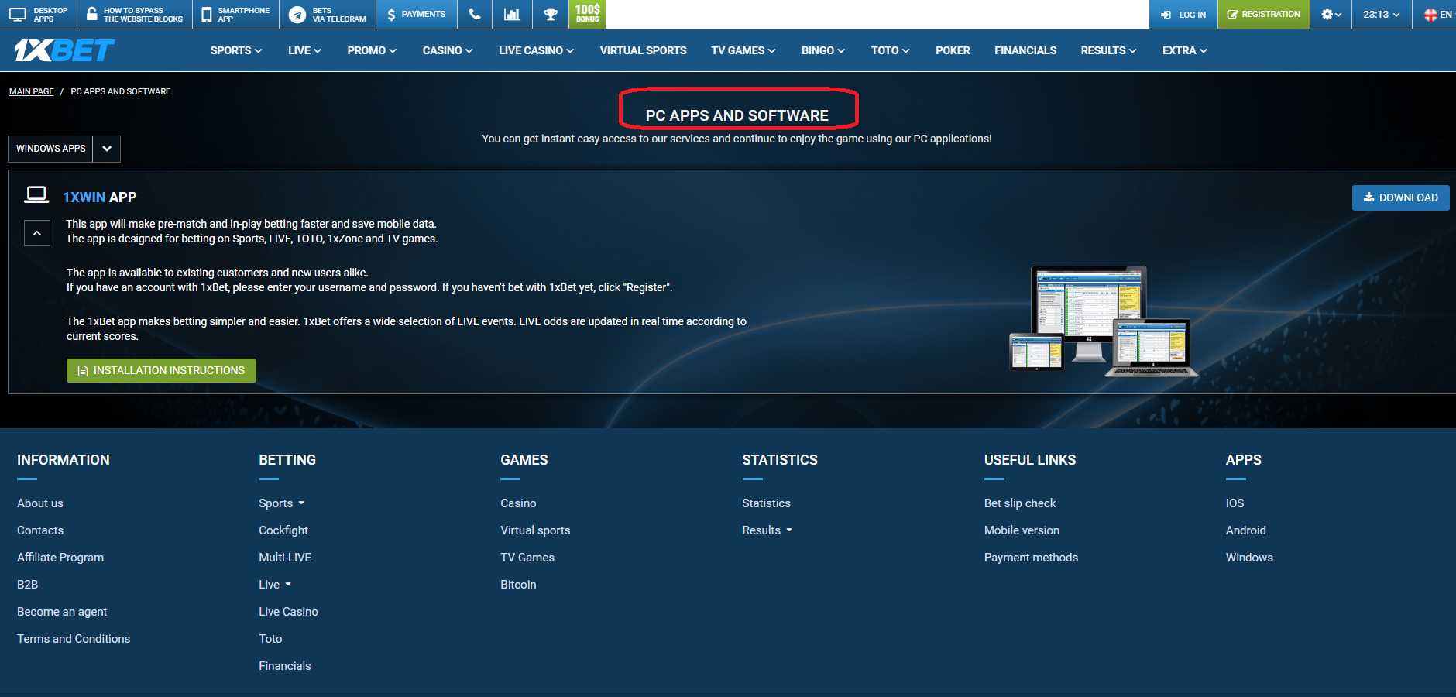Image resolution: width=1456 pixels, height=697 pixels.
Task: Click the 1XBET logo
Action: click(x=64, y=50)
